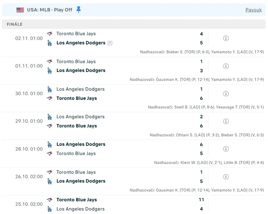Click Toronto Blue Jays logo in 02.11. match

click(x=49, y=34)
